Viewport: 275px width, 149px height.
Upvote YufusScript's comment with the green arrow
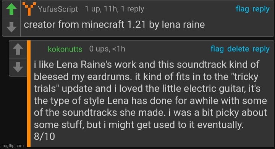11,9
